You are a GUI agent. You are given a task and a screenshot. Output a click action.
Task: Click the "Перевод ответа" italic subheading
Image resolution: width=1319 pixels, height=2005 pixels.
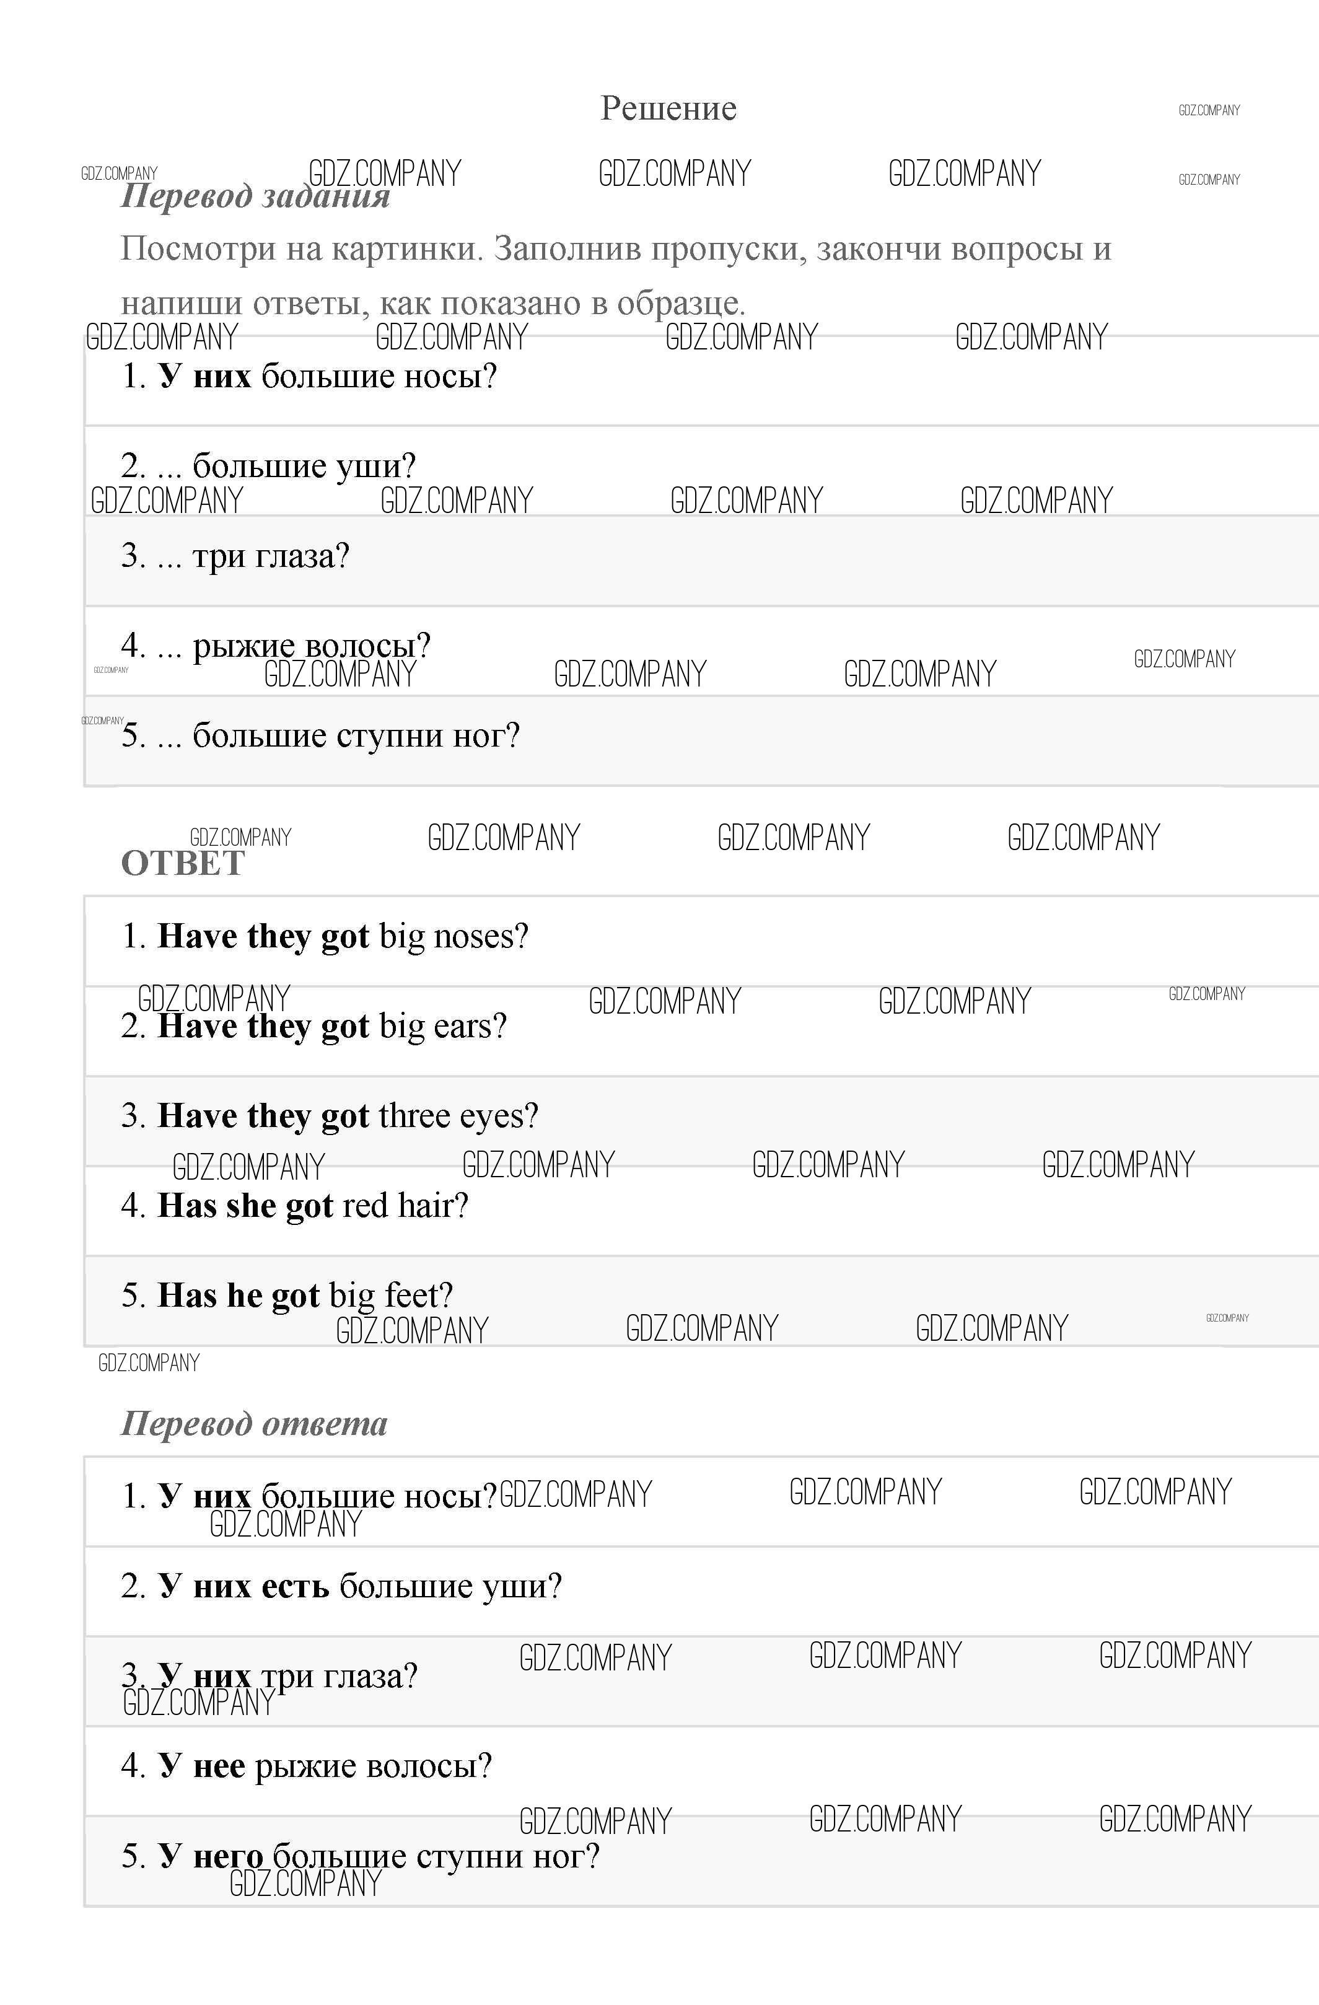coord(255,1424)
